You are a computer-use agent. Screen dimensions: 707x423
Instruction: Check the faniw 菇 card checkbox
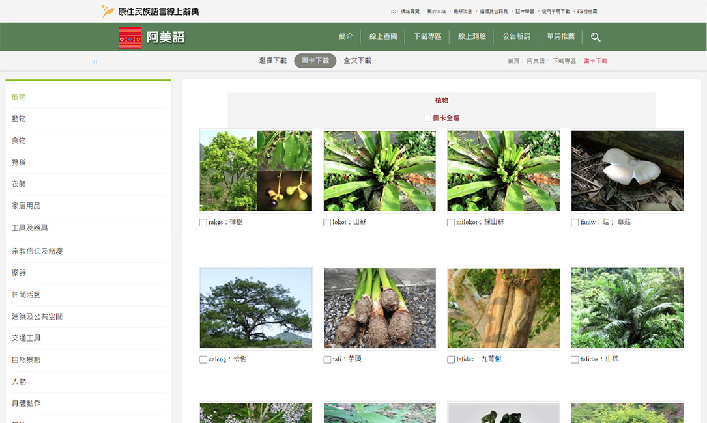575,223
